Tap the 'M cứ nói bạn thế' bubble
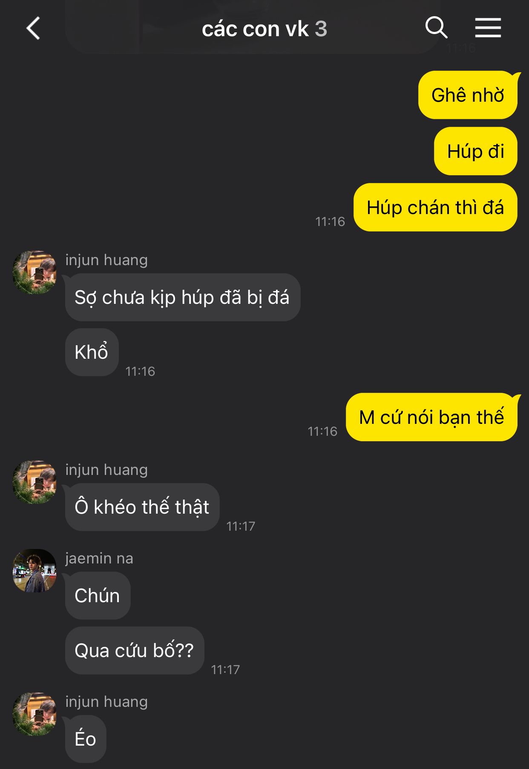Image resolution: width=529 pixels, height=769 pixels. 431,417
